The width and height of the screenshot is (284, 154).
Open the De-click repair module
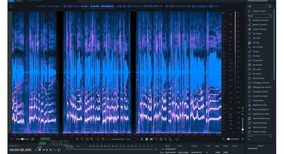click(256, 38)
